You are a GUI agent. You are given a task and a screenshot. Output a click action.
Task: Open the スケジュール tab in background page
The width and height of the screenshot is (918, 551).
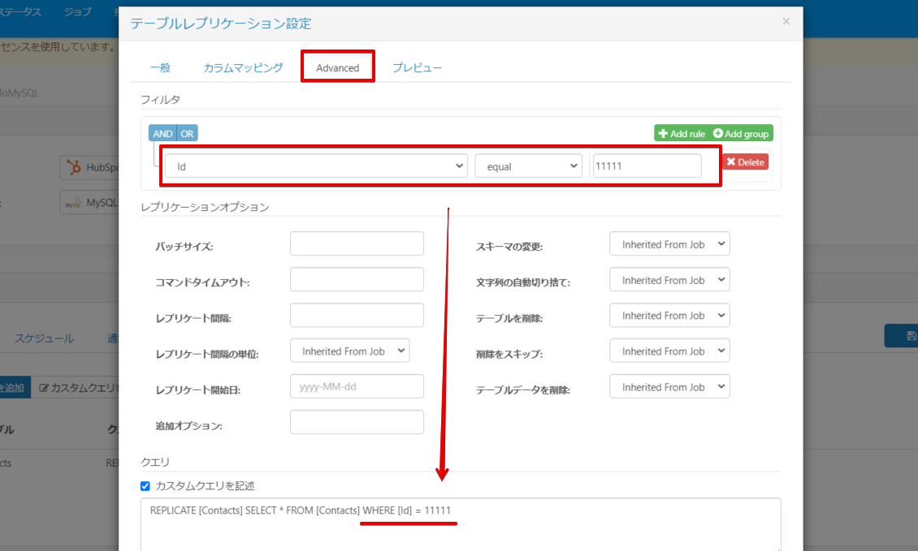click(45, 338)
